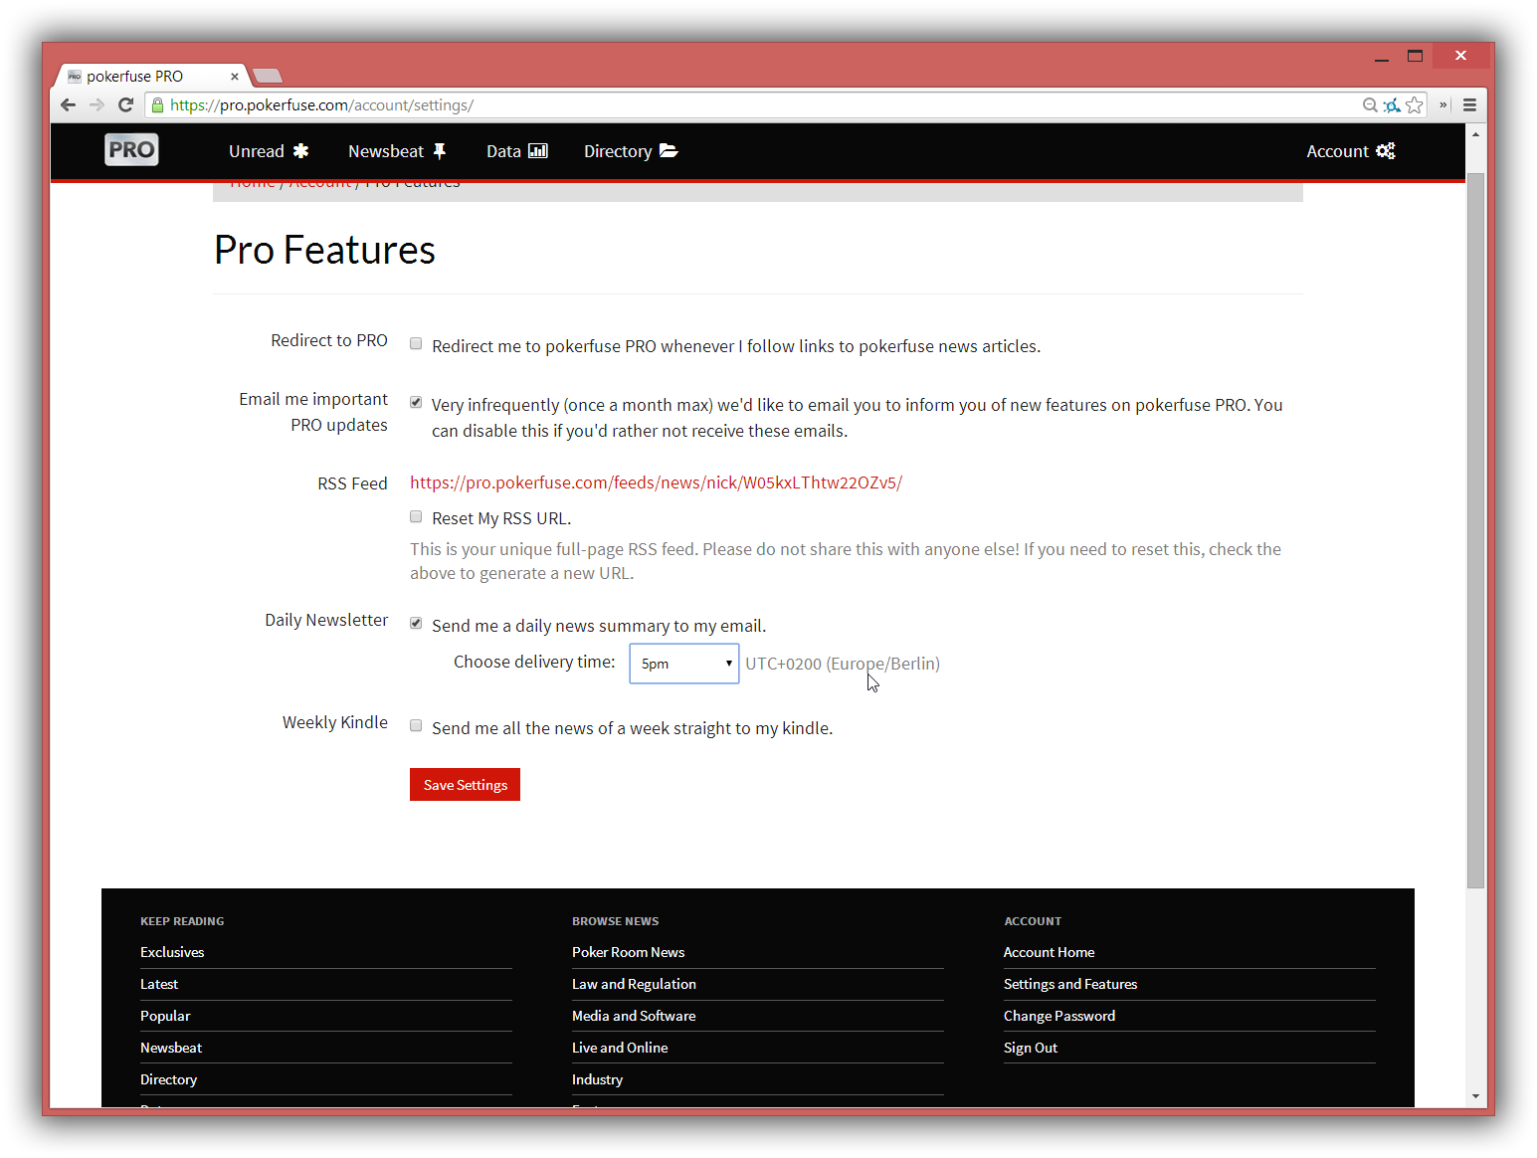Click the extension icon beside the star

[1392, 105]
